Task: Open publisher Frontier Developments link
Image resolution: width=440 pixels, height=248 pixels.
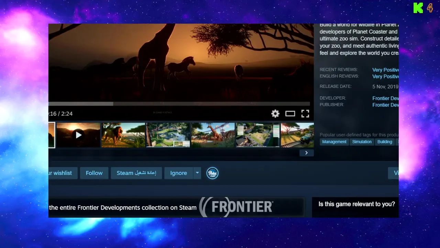Action: click(x=385, y=105)
